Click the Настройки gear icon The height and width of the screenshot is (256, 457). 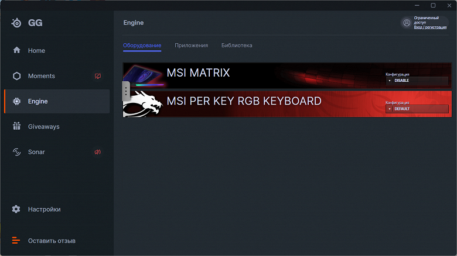click(x=16, y=209)
